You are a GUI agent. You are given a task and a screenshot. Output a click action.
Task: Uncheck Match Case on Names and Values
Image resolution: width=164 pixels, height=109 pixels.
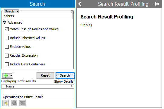[x=7, y=29]
